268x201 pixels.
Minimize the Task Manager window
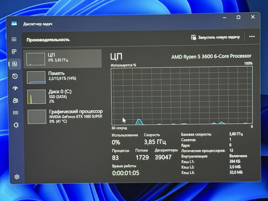pos(225,18)
